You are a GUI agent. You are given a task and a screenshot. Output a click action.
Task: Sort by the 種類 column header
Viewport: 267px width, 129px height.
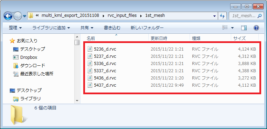click(x=196, y=39)
